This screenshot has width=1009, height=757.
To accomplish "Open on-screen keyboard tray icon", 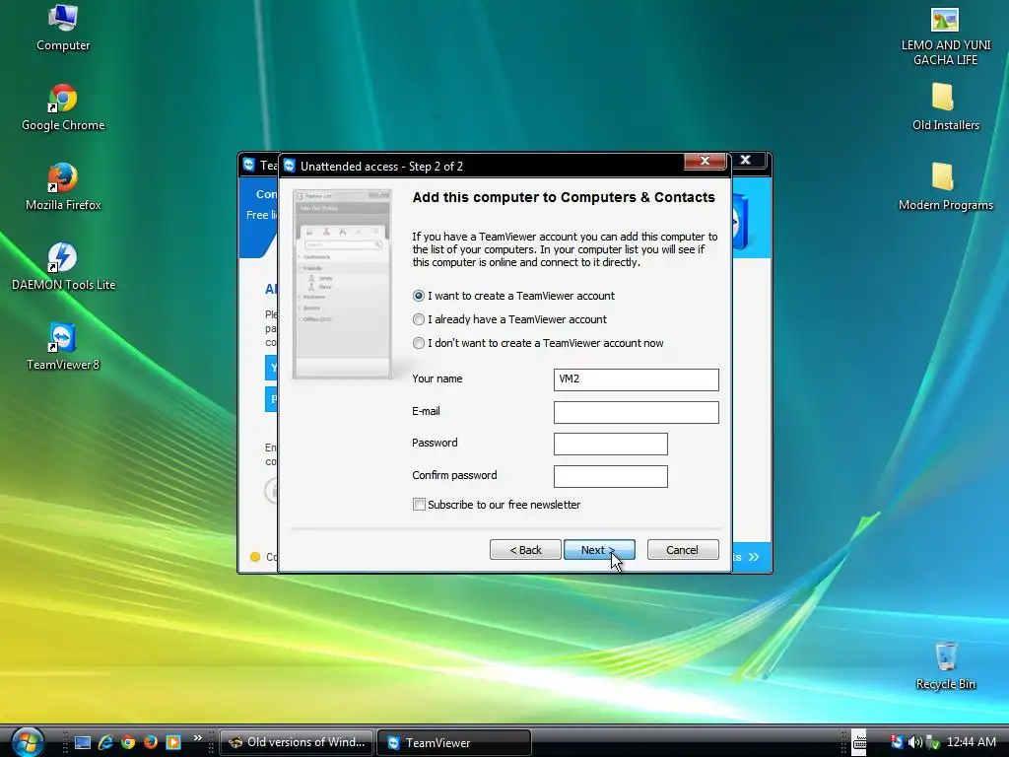I will click(x=859, y=742).
